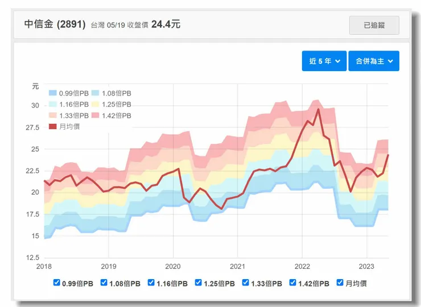Click the 17.5 y-axis value
The height and width of the screenshot is (307, 421).
pos(32,214)
